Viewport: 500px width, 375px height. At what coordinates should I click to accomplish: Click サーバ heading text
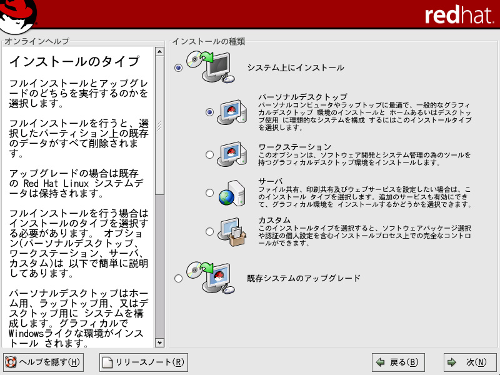pos(271,181)
